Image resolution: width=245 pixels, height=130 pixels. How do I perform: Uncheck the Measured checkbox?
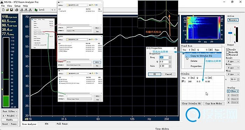tap(227, 55)
